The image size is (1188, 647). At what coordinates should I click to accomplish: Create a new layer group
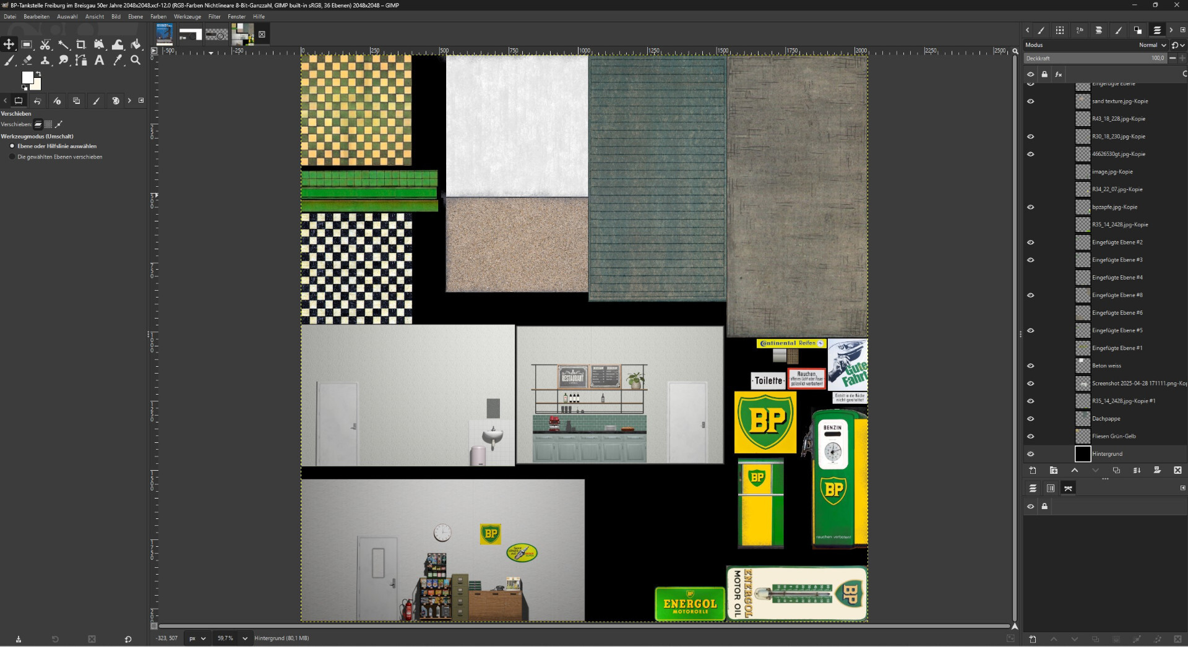pyautogui.click(x=1054, y=471)
